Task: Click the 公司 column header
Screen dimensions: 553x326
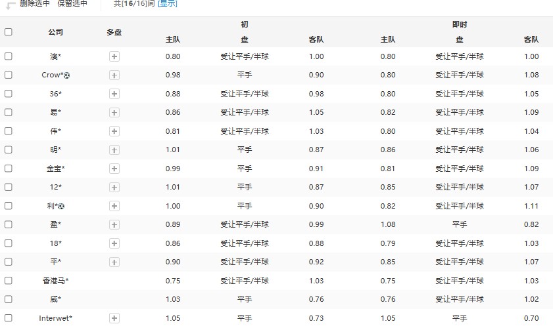Action: click(x=56, y=32)
